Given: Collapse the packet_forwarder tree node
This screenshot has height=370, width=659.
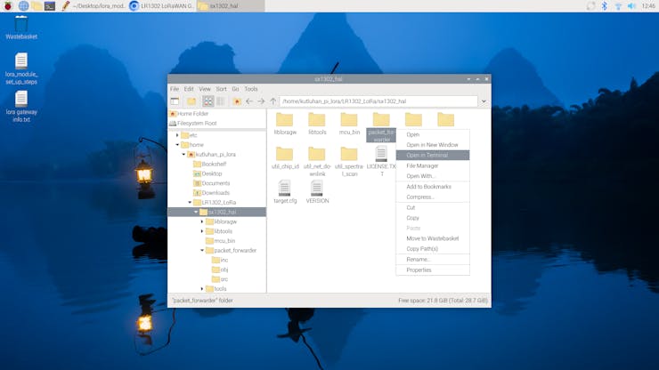Looking at the screenshot, I should coord(202,251).
